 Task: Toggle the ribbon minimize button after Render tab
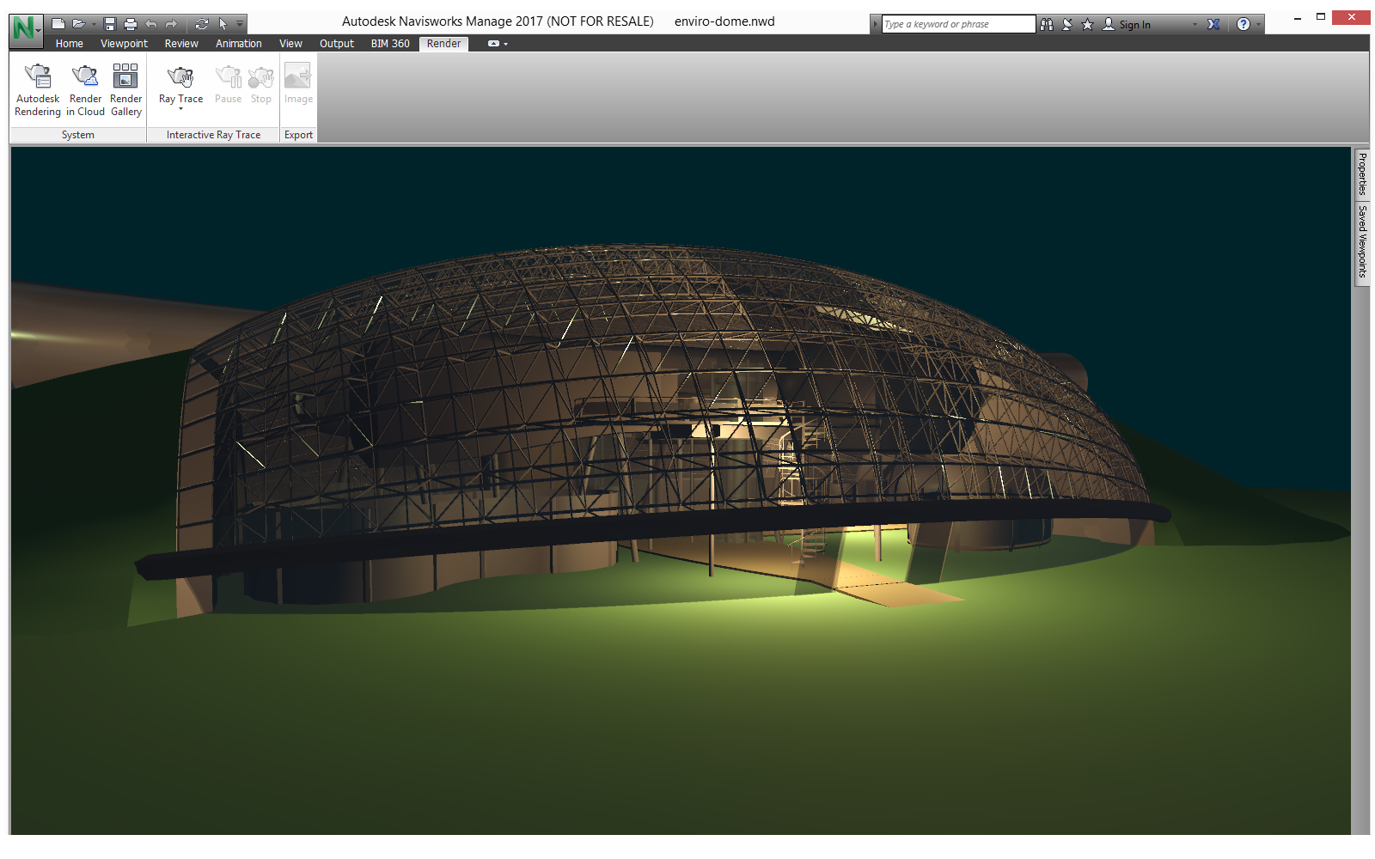494,44
